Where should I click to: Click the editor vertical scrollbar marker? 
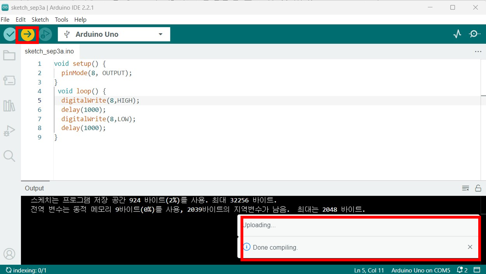[x=483, y=96]
